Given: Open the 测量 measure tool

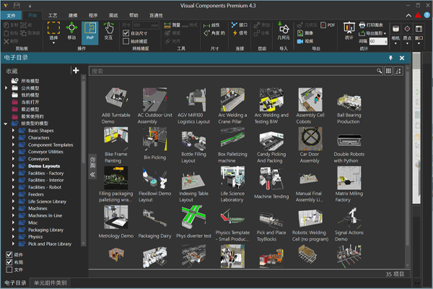Looking at the screenshot, I should (172, 25).
